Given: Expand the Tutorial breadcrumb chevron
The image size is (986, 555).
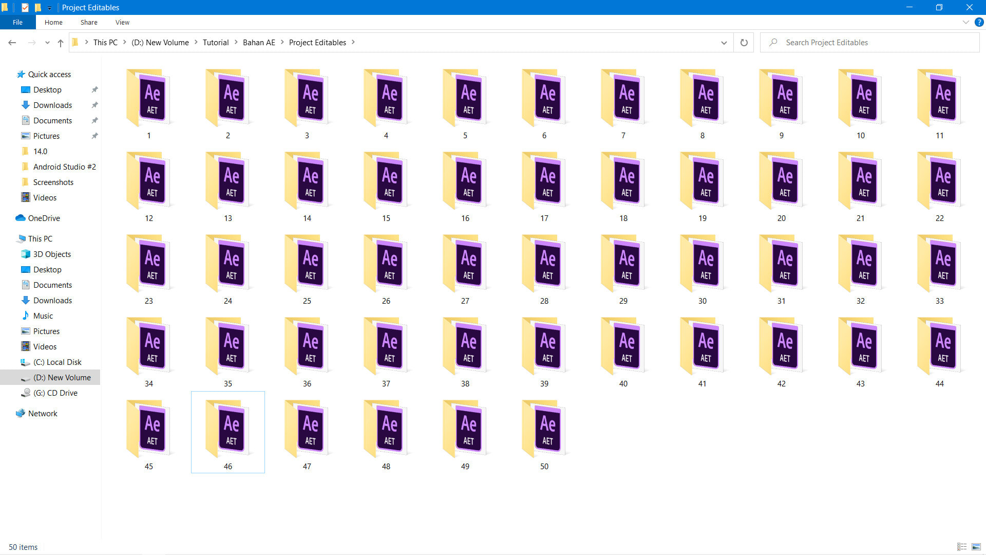Looking at the screenshot, I should [236, 42].
